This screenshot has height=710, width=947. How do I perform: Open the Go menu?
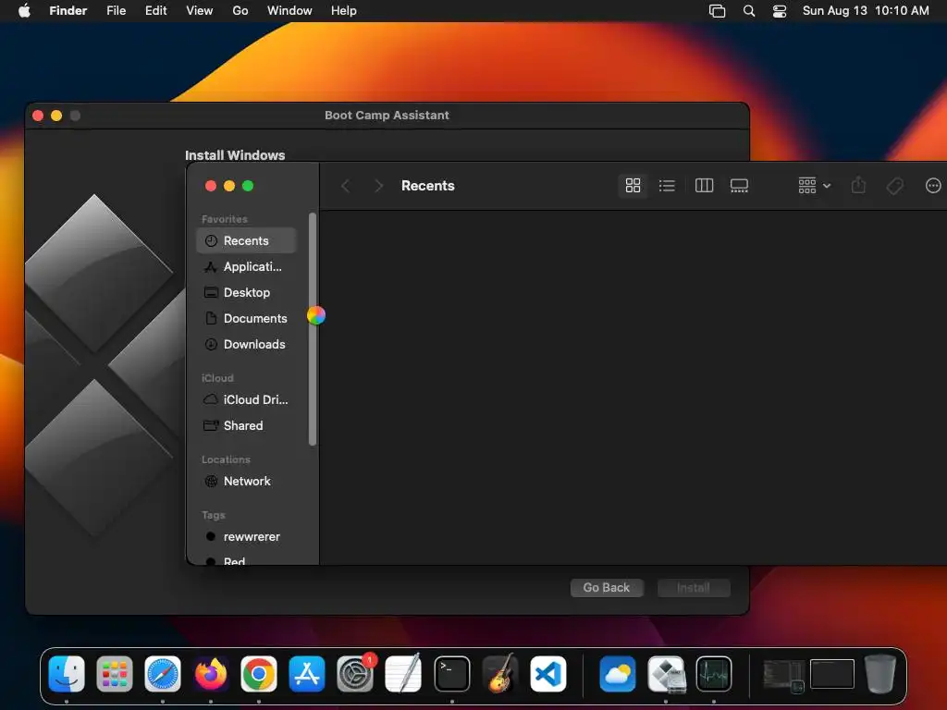[x=240, y=10]
